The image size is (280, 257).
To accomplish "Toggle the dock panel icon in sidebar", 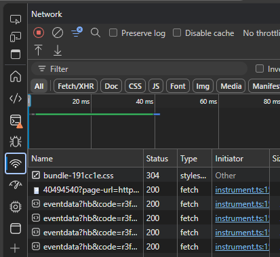I will 16,54.
